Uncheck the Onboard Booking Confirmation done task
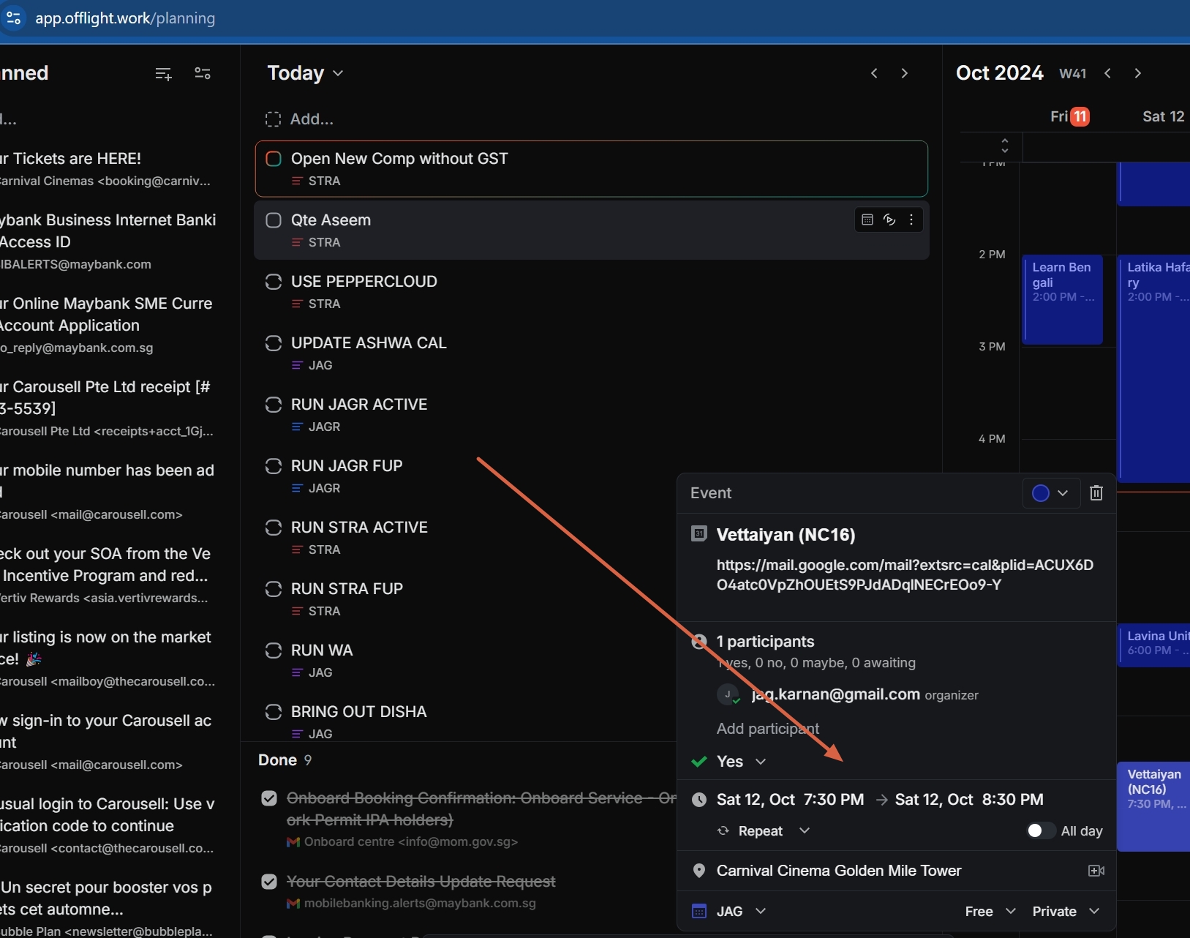This screenshot has height=938, width=1190. click(269, 798)
